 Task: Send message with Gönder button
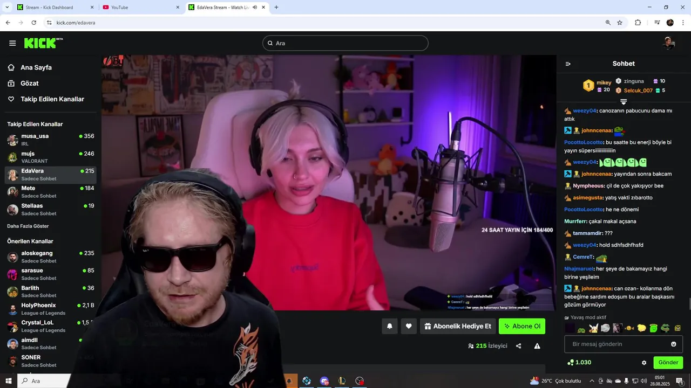pos(668,363)
